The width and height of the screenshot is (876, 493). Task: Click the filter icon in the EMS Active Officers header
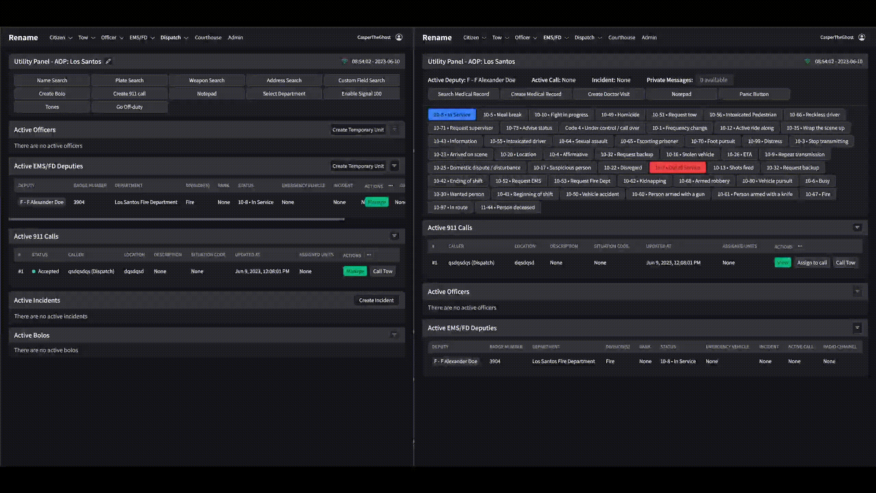857,292
